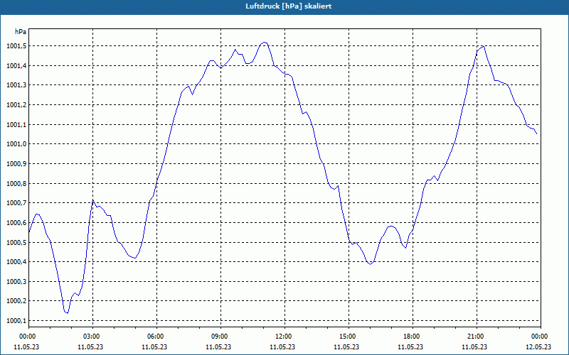Select the 1000,6 axis label
The height and width of the screenshot is (355, 569).
tap(16, 222)
